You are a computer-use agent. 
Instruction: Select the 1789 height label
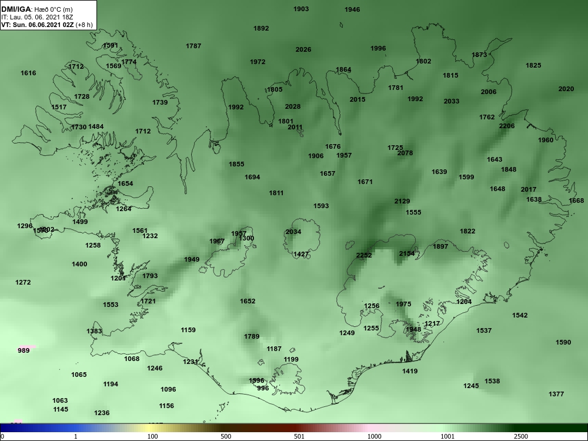(x=252, y=337)
